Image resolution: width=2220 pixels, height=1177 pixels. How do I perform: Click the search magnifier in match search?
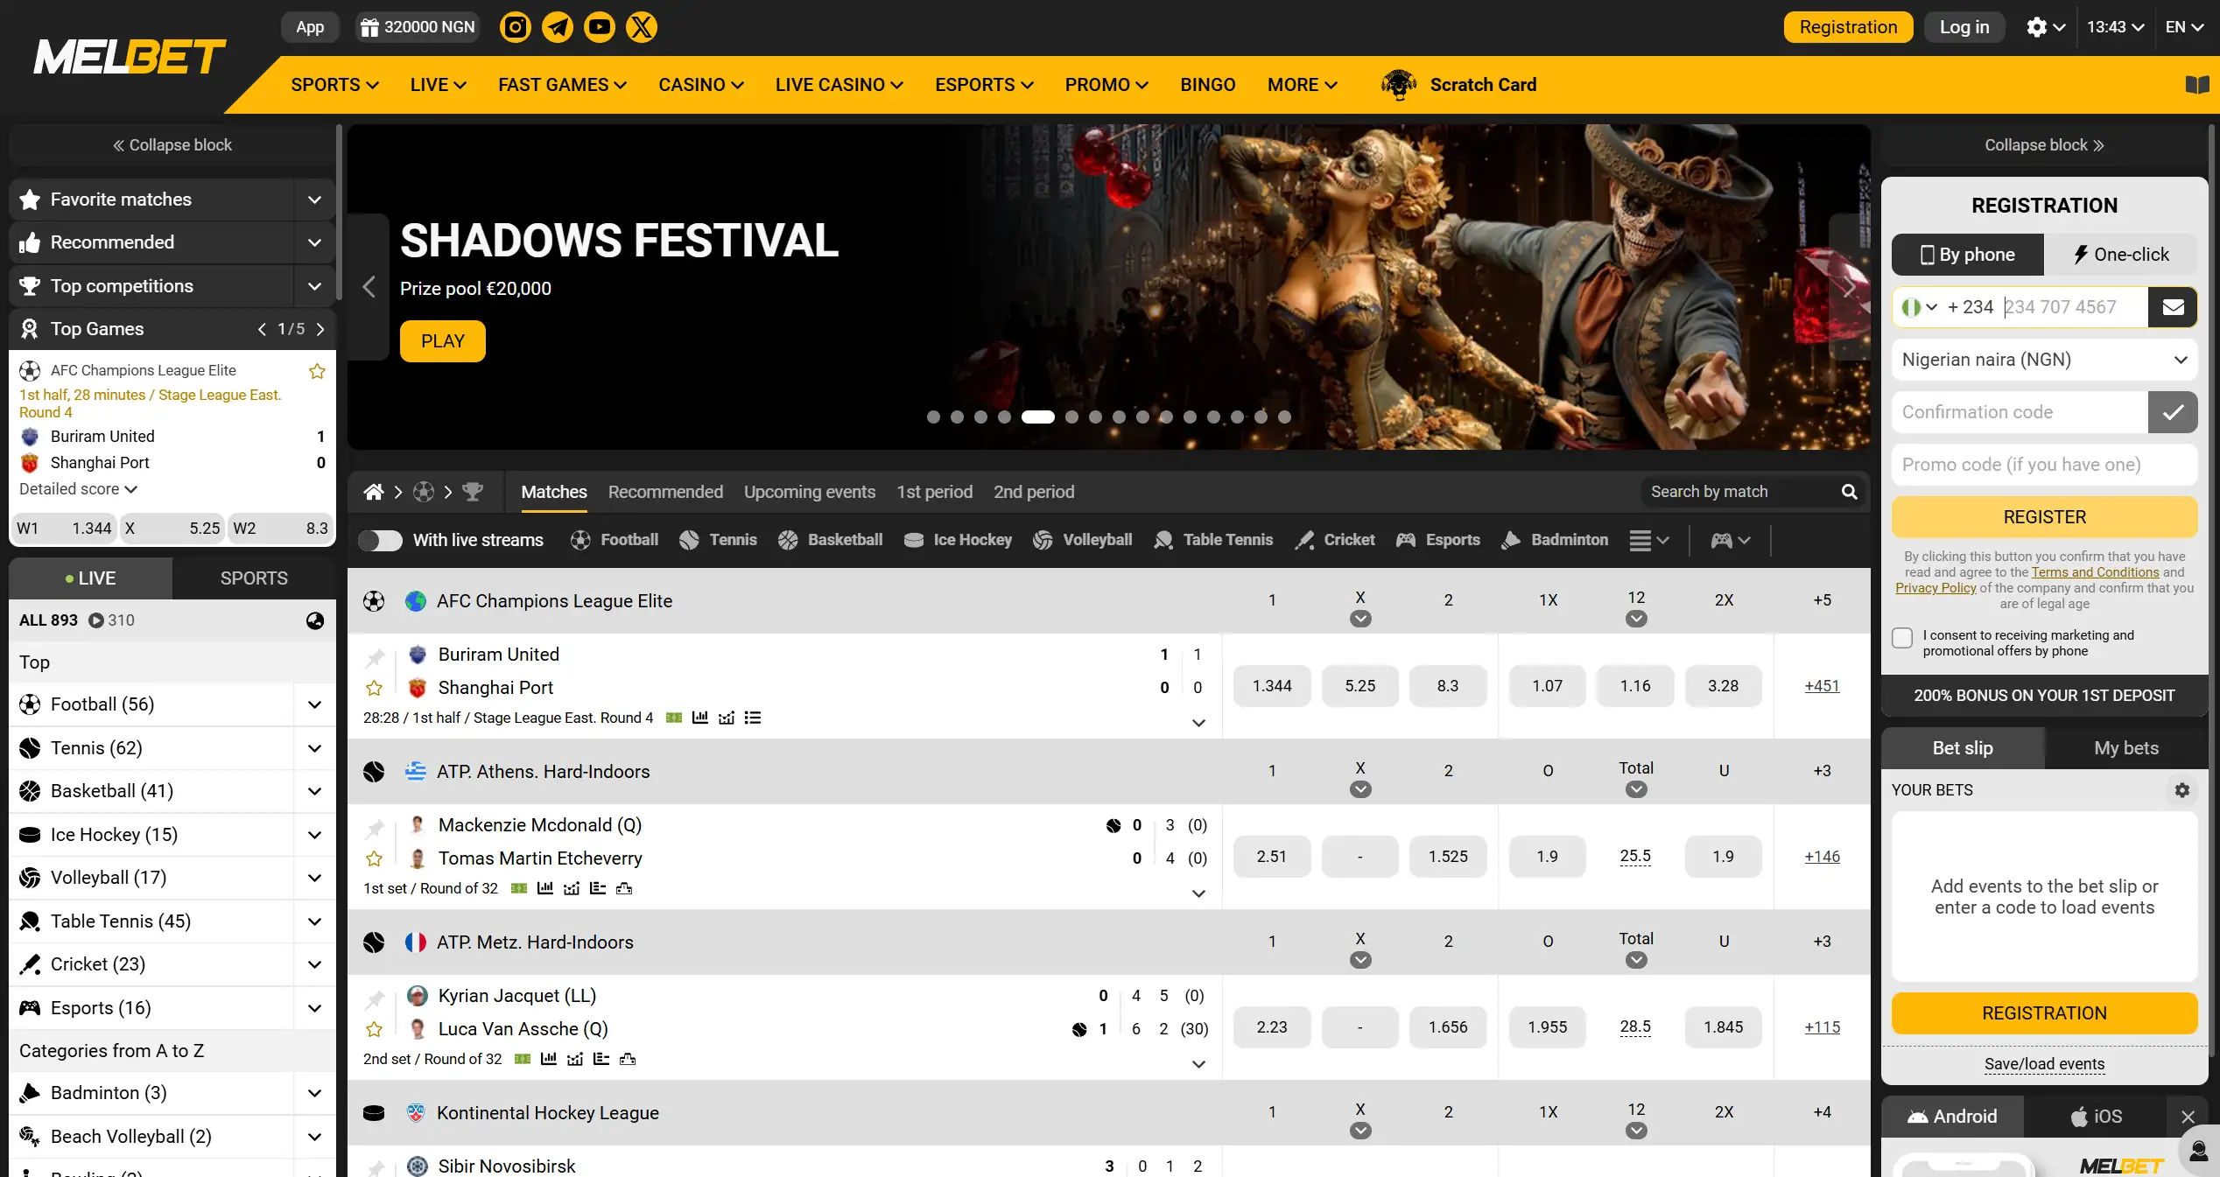tap(1849, 492)
